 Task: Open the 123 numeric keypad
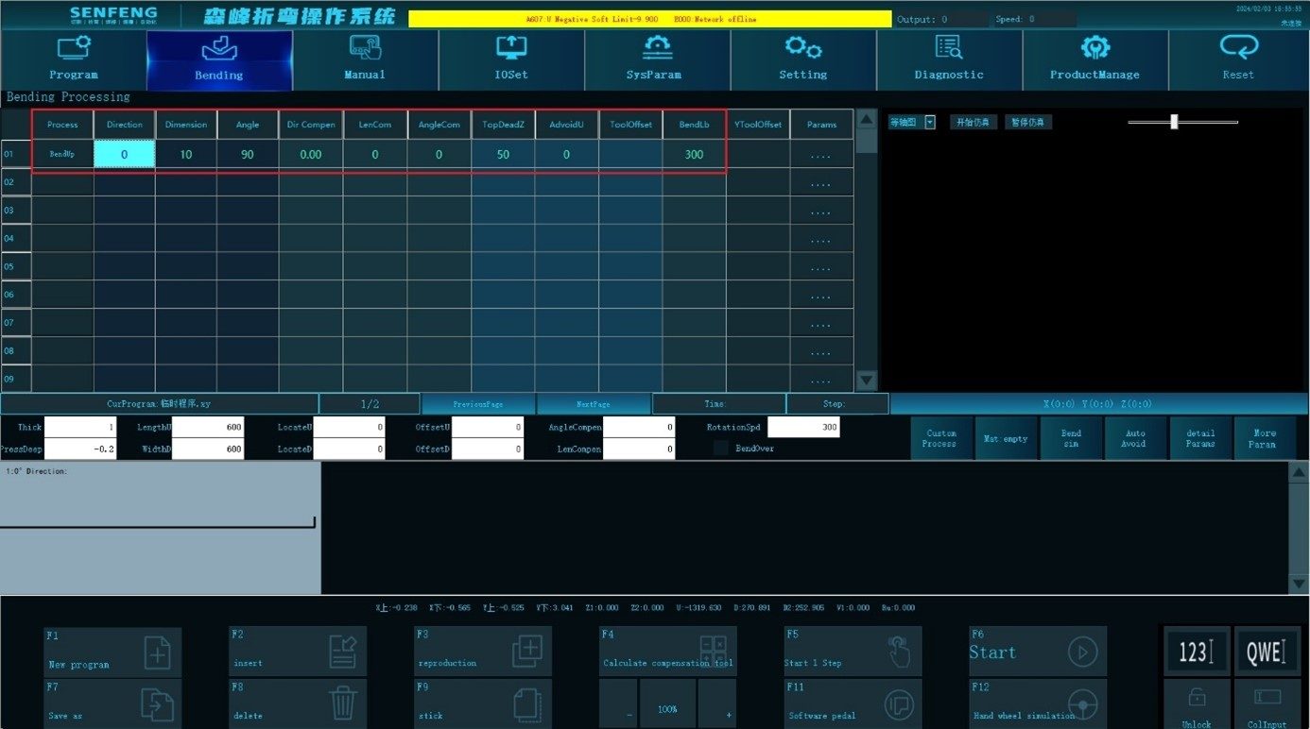pyautogui.click(x=1196, y=651)
